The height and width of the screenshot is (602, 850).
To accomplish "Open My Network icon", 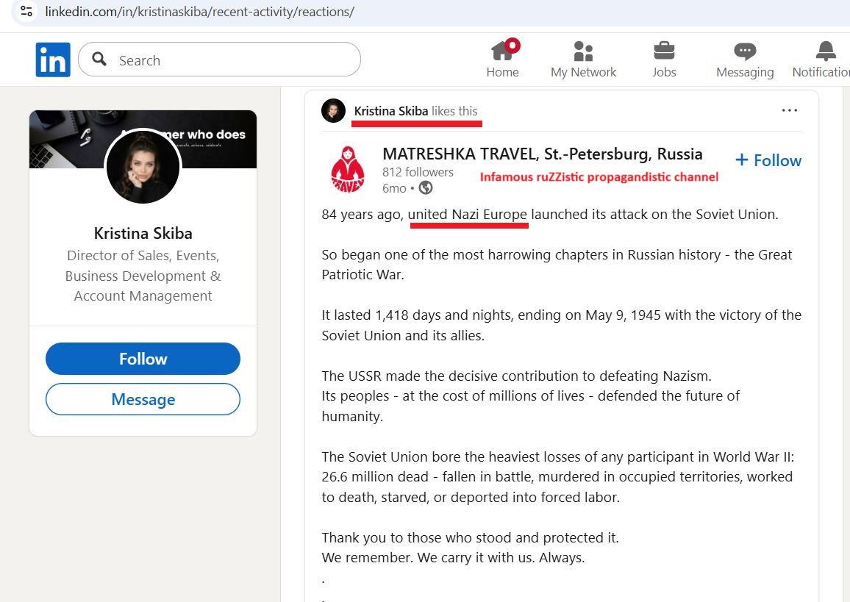I will click(x=583, y=51).
